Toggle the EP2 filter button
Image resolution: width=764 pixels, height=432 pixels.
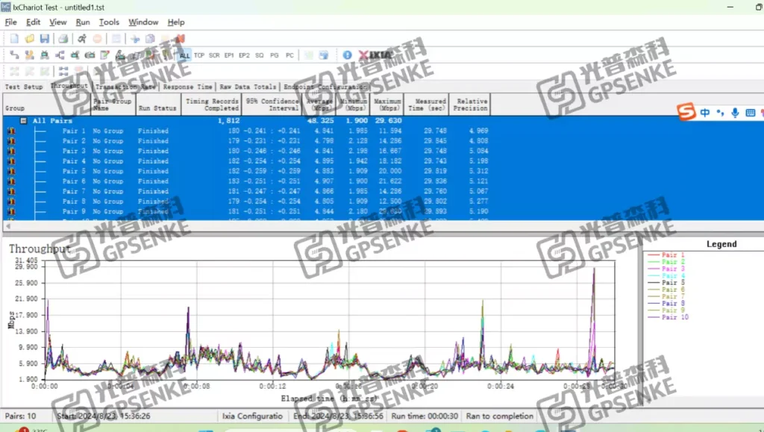[x=244, y=55]
